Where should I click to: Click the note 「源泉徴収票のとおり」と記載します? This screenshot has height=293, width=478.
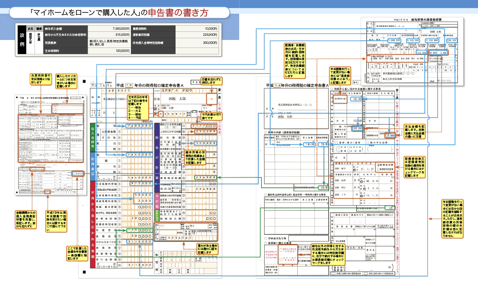340,76
